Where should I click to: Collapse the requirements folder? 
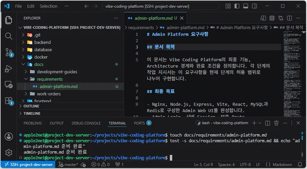click(70, 79)
